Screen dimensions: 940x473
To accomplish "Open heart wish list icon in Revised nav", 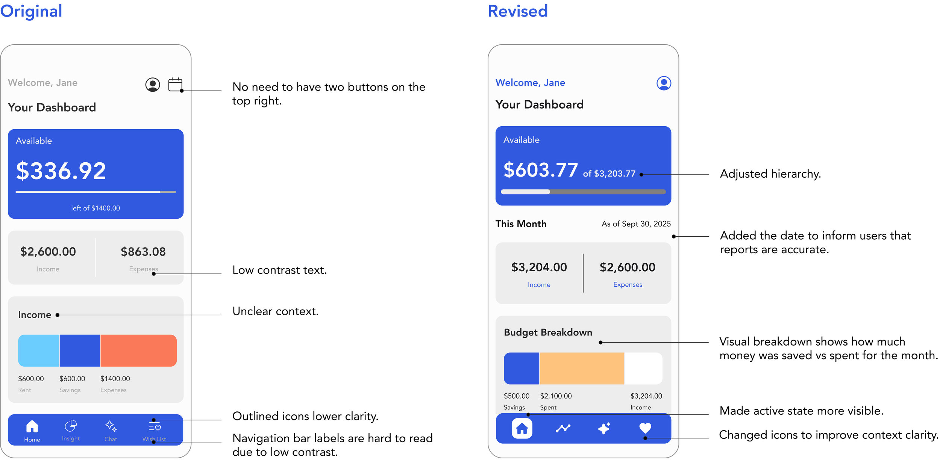I will point(645,428).
